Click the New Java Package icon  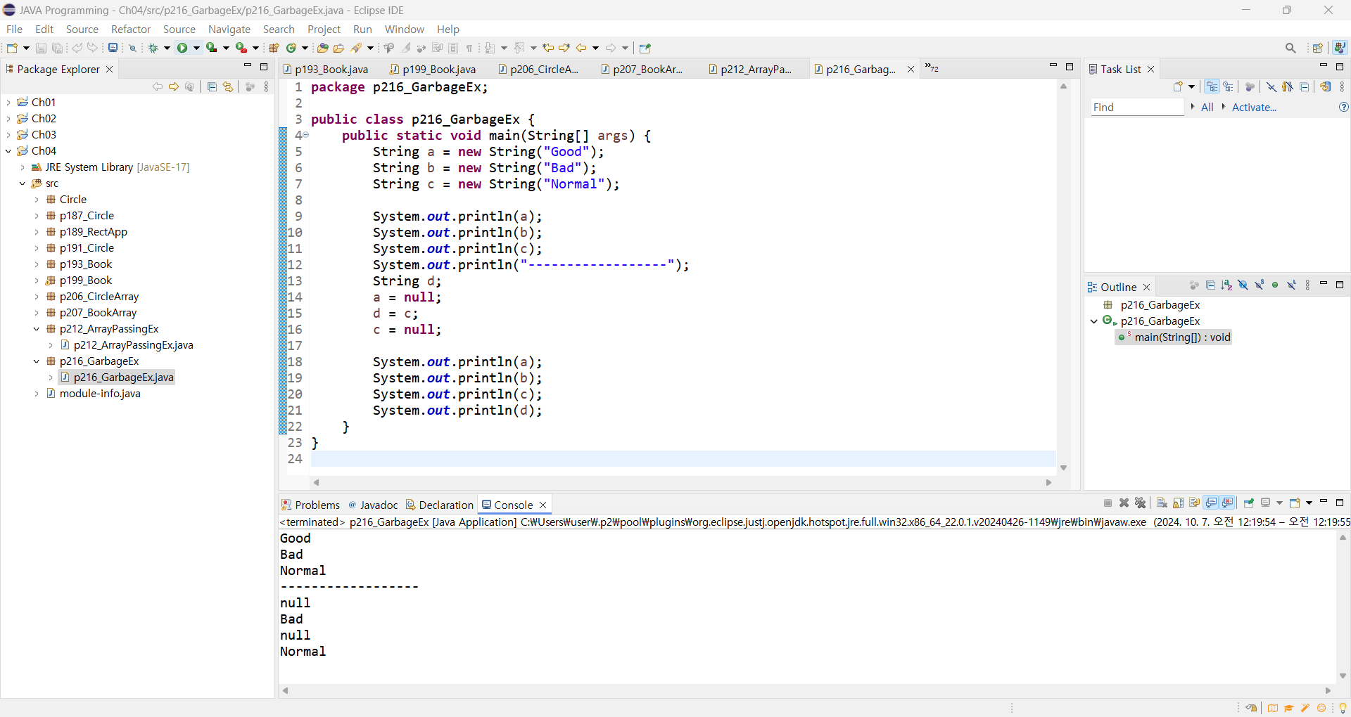click(274, 48)
